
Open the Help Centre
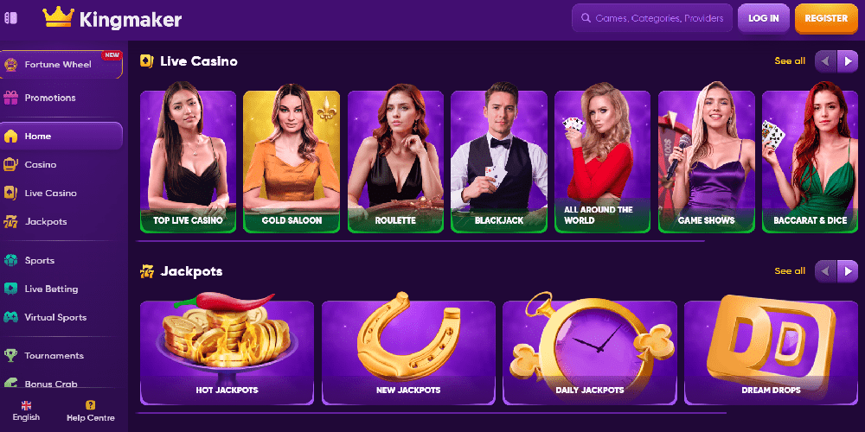point(91,411)
